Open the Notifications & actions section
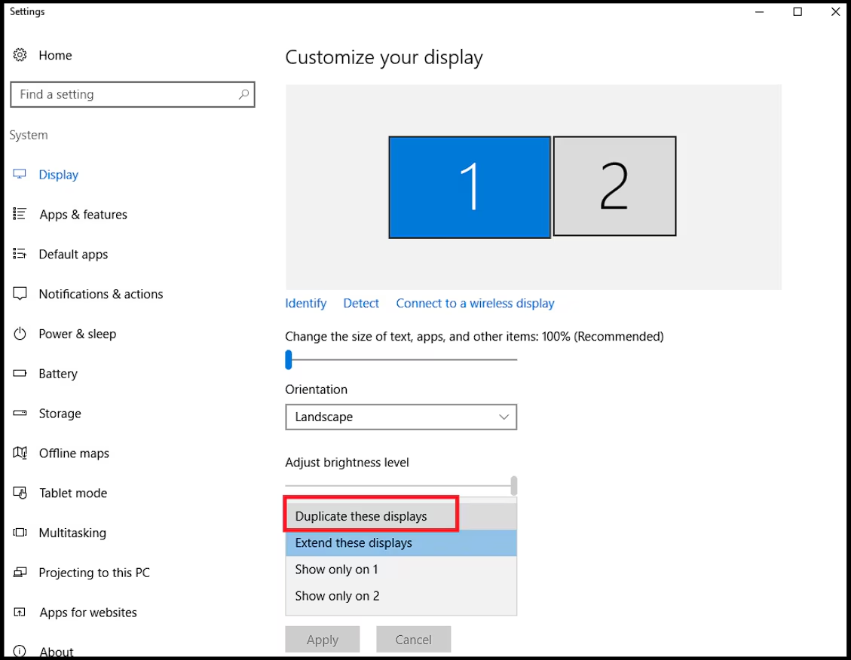851x660 pixels. (100, 294)
